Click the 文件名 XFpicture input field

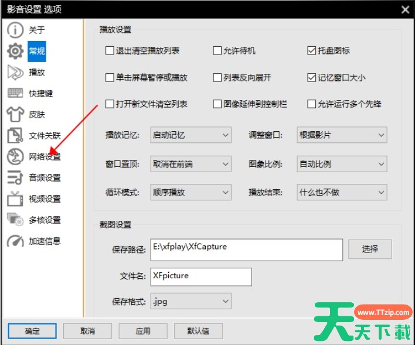point(201,276)
